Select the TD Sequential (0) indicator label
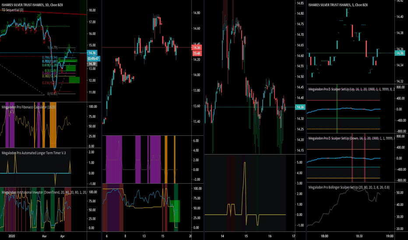Image resolution: width=408 pixels, height=240 pixels. [13, 10]
